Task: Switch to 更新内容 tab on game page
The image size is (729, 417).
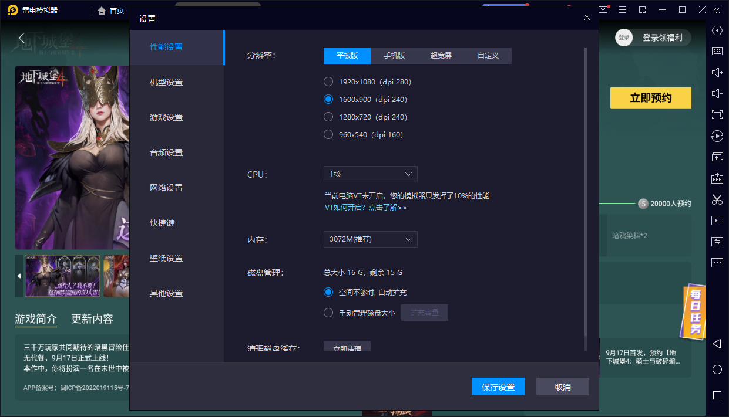Action: [x=92, y=319]
